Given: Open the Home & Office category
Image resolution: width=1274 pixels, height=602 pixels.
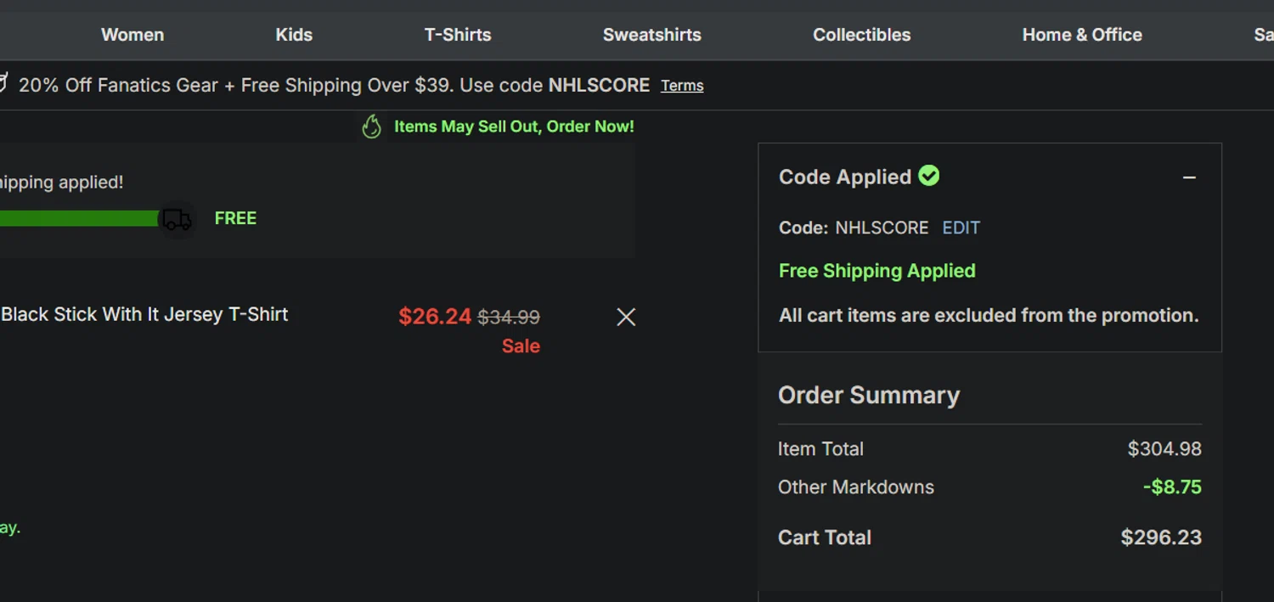Looking at the screenshot, I should tap(1082, 35).
